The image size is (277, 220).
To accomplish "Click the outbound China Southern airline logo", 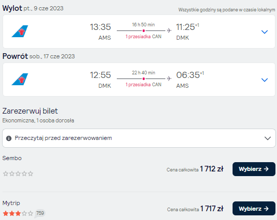I will pos(20,32).
